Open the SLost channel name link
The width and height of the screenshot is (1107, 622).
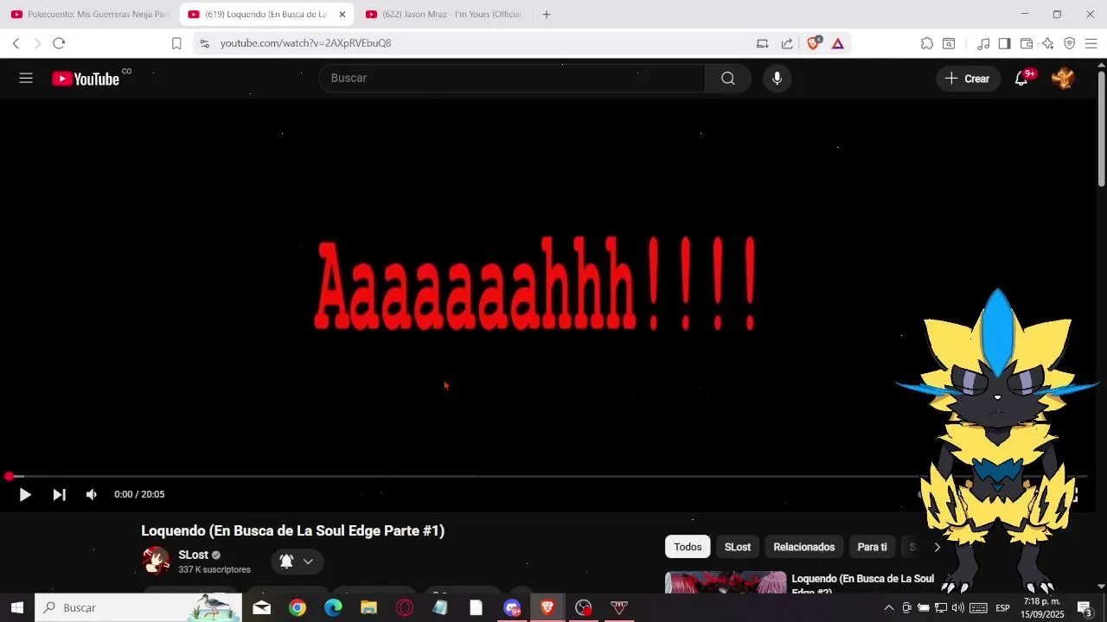193,555
